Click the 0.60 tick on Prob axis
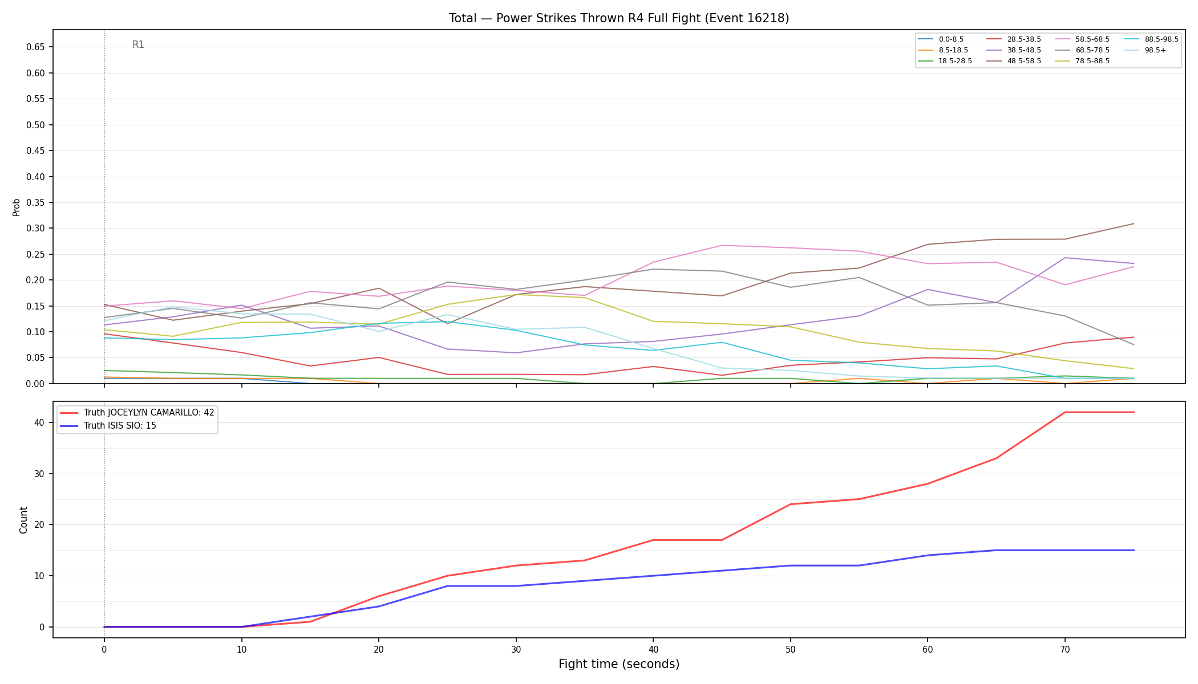 pos(35,73)
